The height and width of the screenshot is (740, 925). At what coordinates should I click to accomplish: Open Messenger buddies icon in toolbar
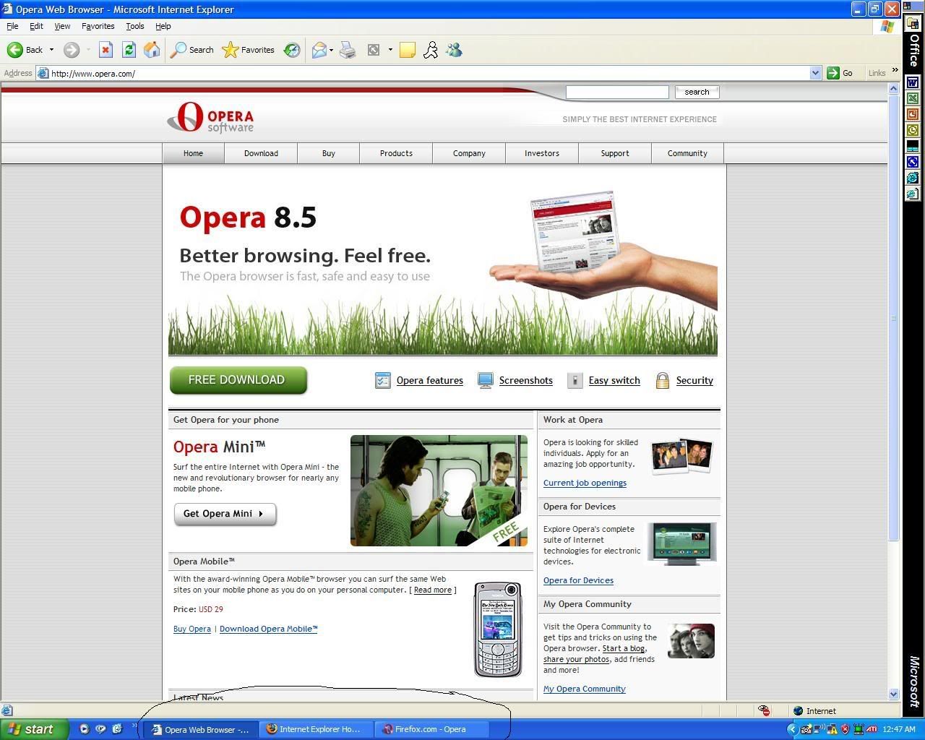click(454, 50)
